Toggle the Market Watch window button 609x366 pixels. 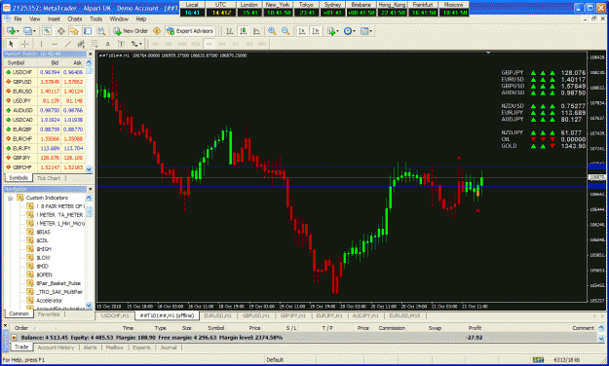48,31
